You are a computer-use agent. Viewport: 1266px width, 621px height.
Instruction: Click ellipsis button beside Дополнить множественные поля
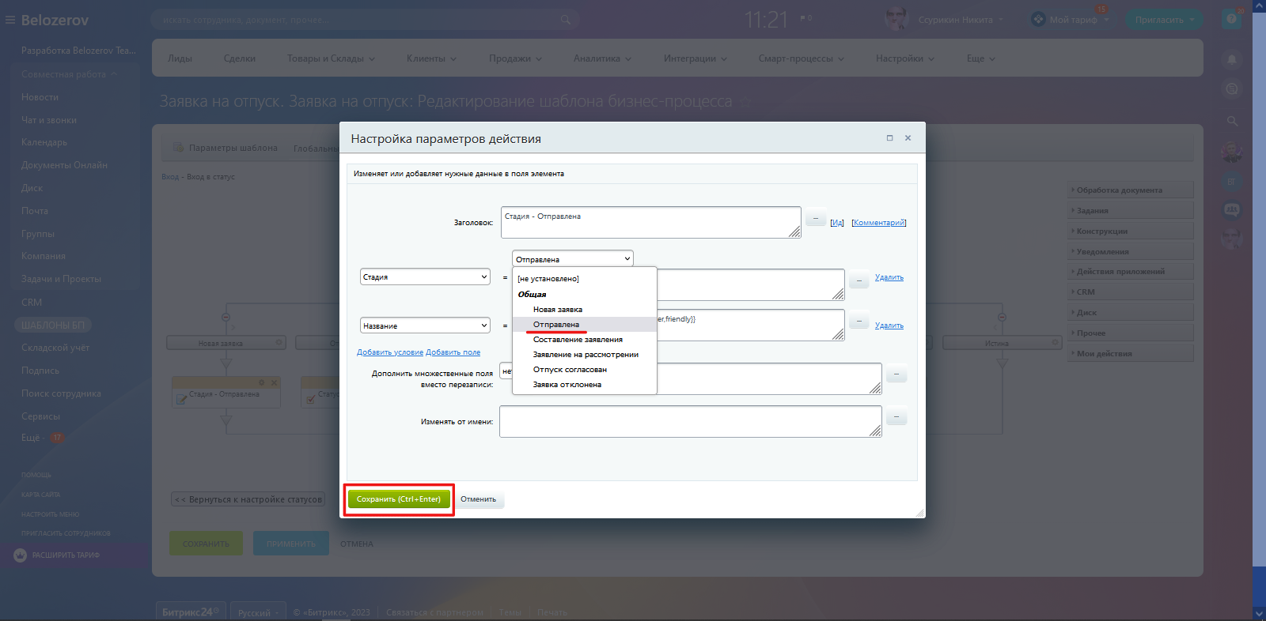[896, 374]
